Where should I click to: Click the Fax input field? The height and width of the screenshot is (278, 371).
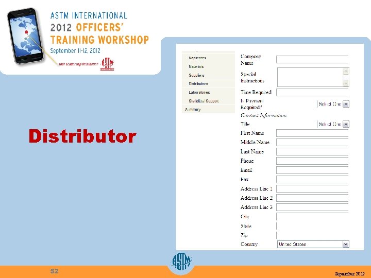[312, 180]
